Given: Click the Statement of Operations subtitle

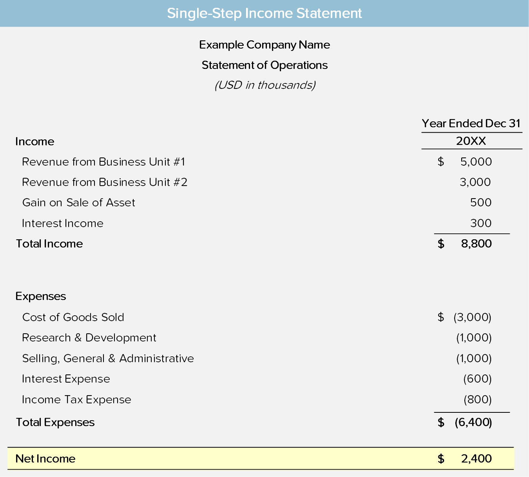Looking at the screenshot, I should 264,65.
